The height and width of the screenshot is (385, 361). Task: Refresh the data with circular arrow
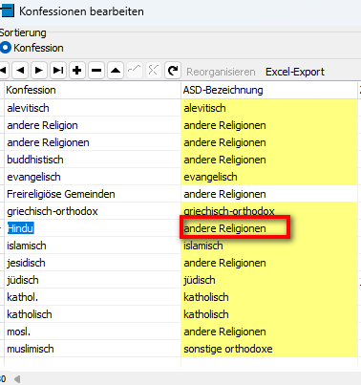pos(173,71)
